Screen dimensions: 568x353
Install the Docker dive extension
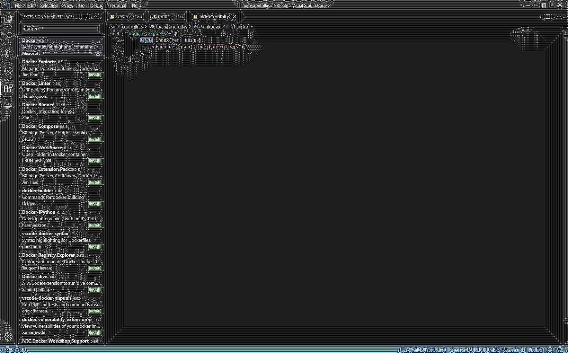(95, 290)
